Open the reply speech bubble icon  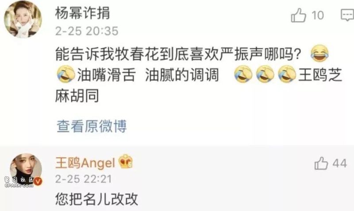[x=347, y=15]
